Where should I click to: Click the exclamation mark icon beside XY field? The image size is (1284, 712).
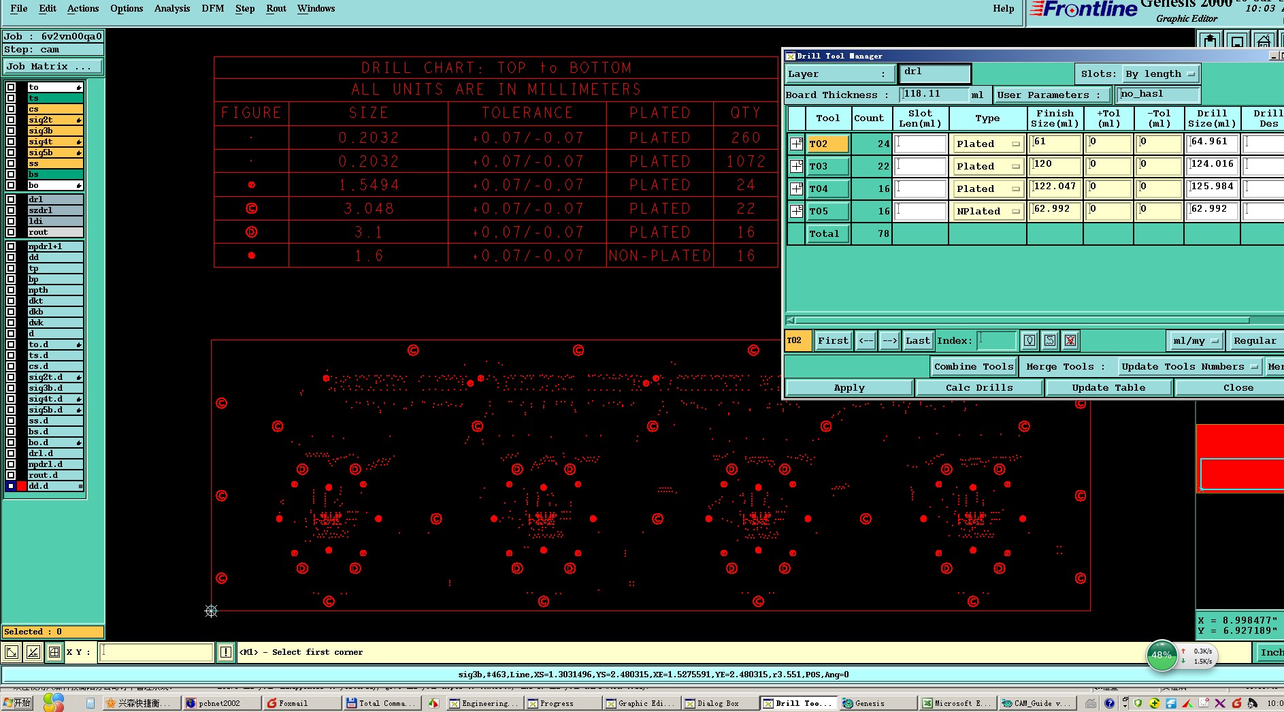pyautogui.click(x=226, y=652)
